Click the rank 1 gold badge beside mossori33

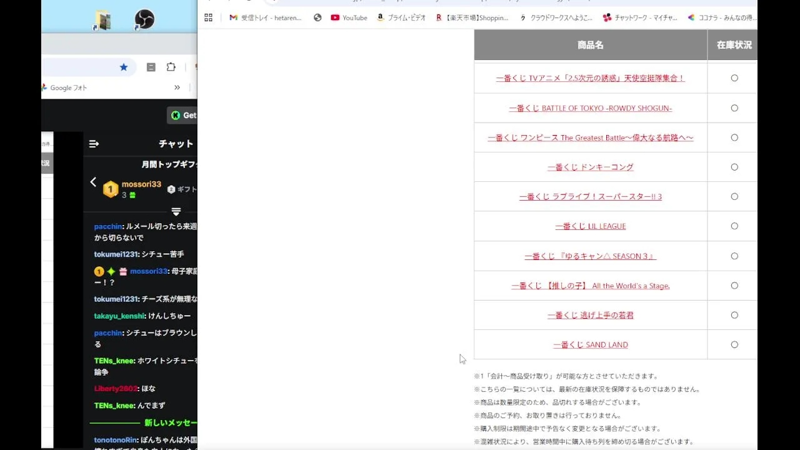tap(111, 189)
